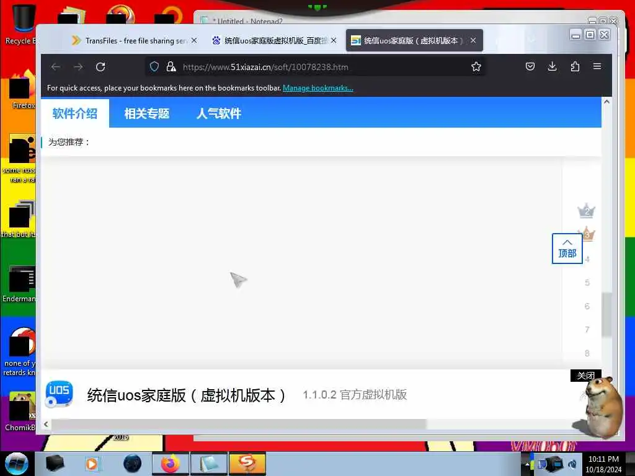Click rank number 7 in the list
This screenshot has height=476, width=635.
click(x=587, y=330)
